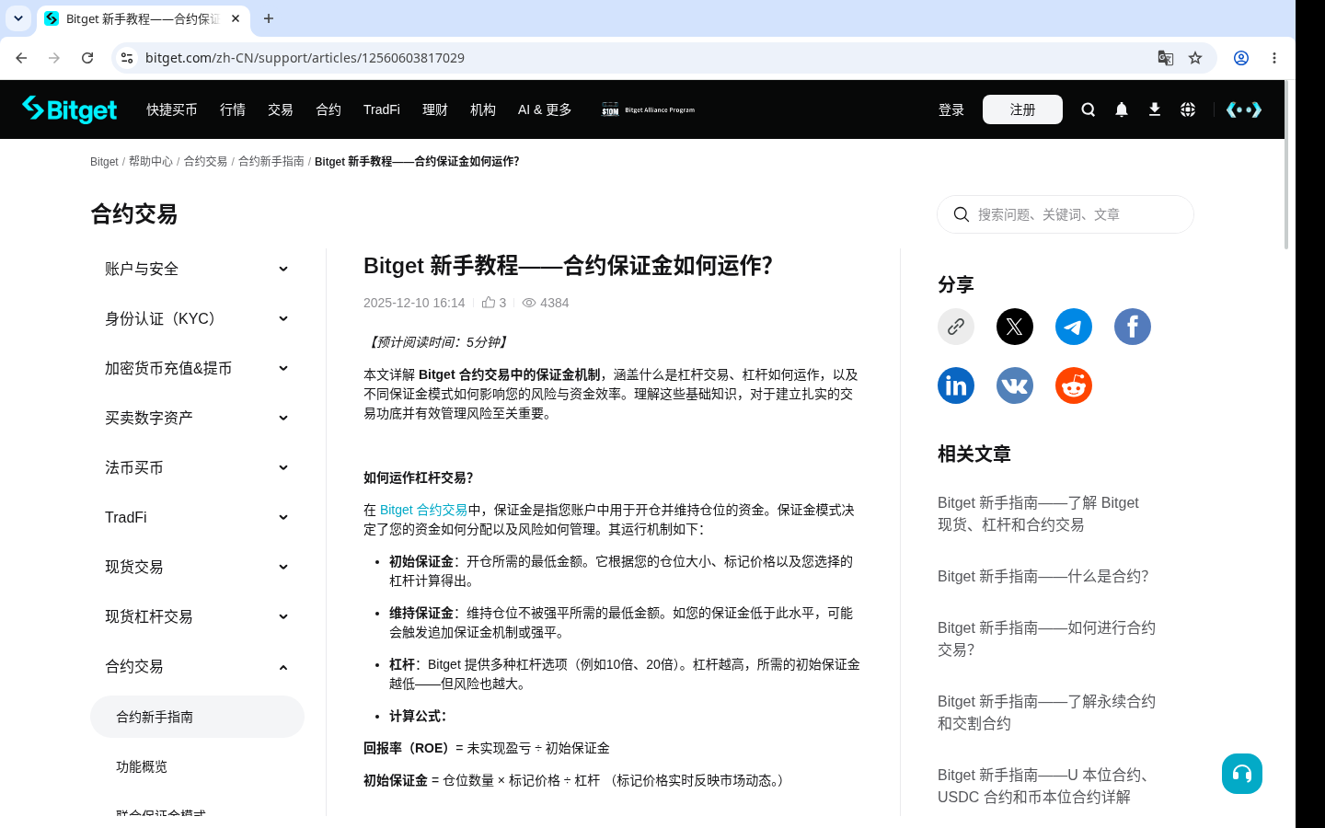The width and height of the screenshot is (1325, 828).
Task: Open AI & 更多 navigation menu
Action: [545, 109]
